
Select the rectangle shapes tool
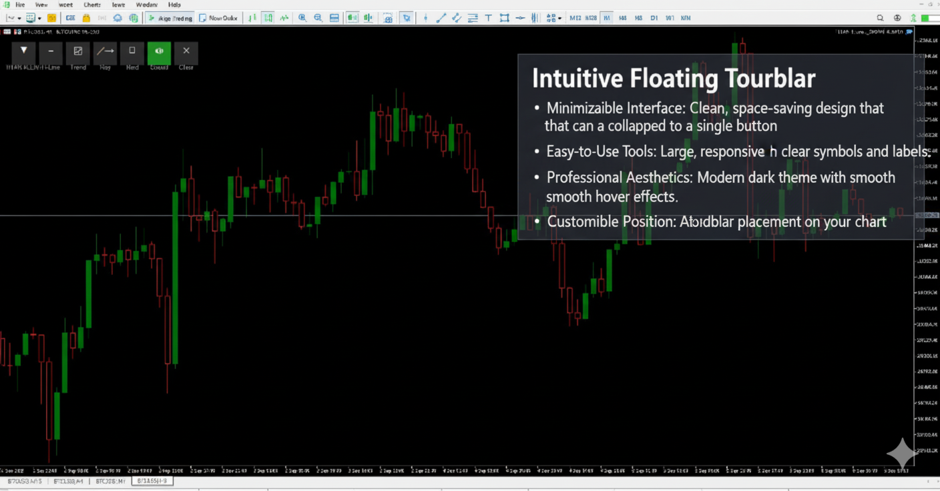click(x=504, y=18)
